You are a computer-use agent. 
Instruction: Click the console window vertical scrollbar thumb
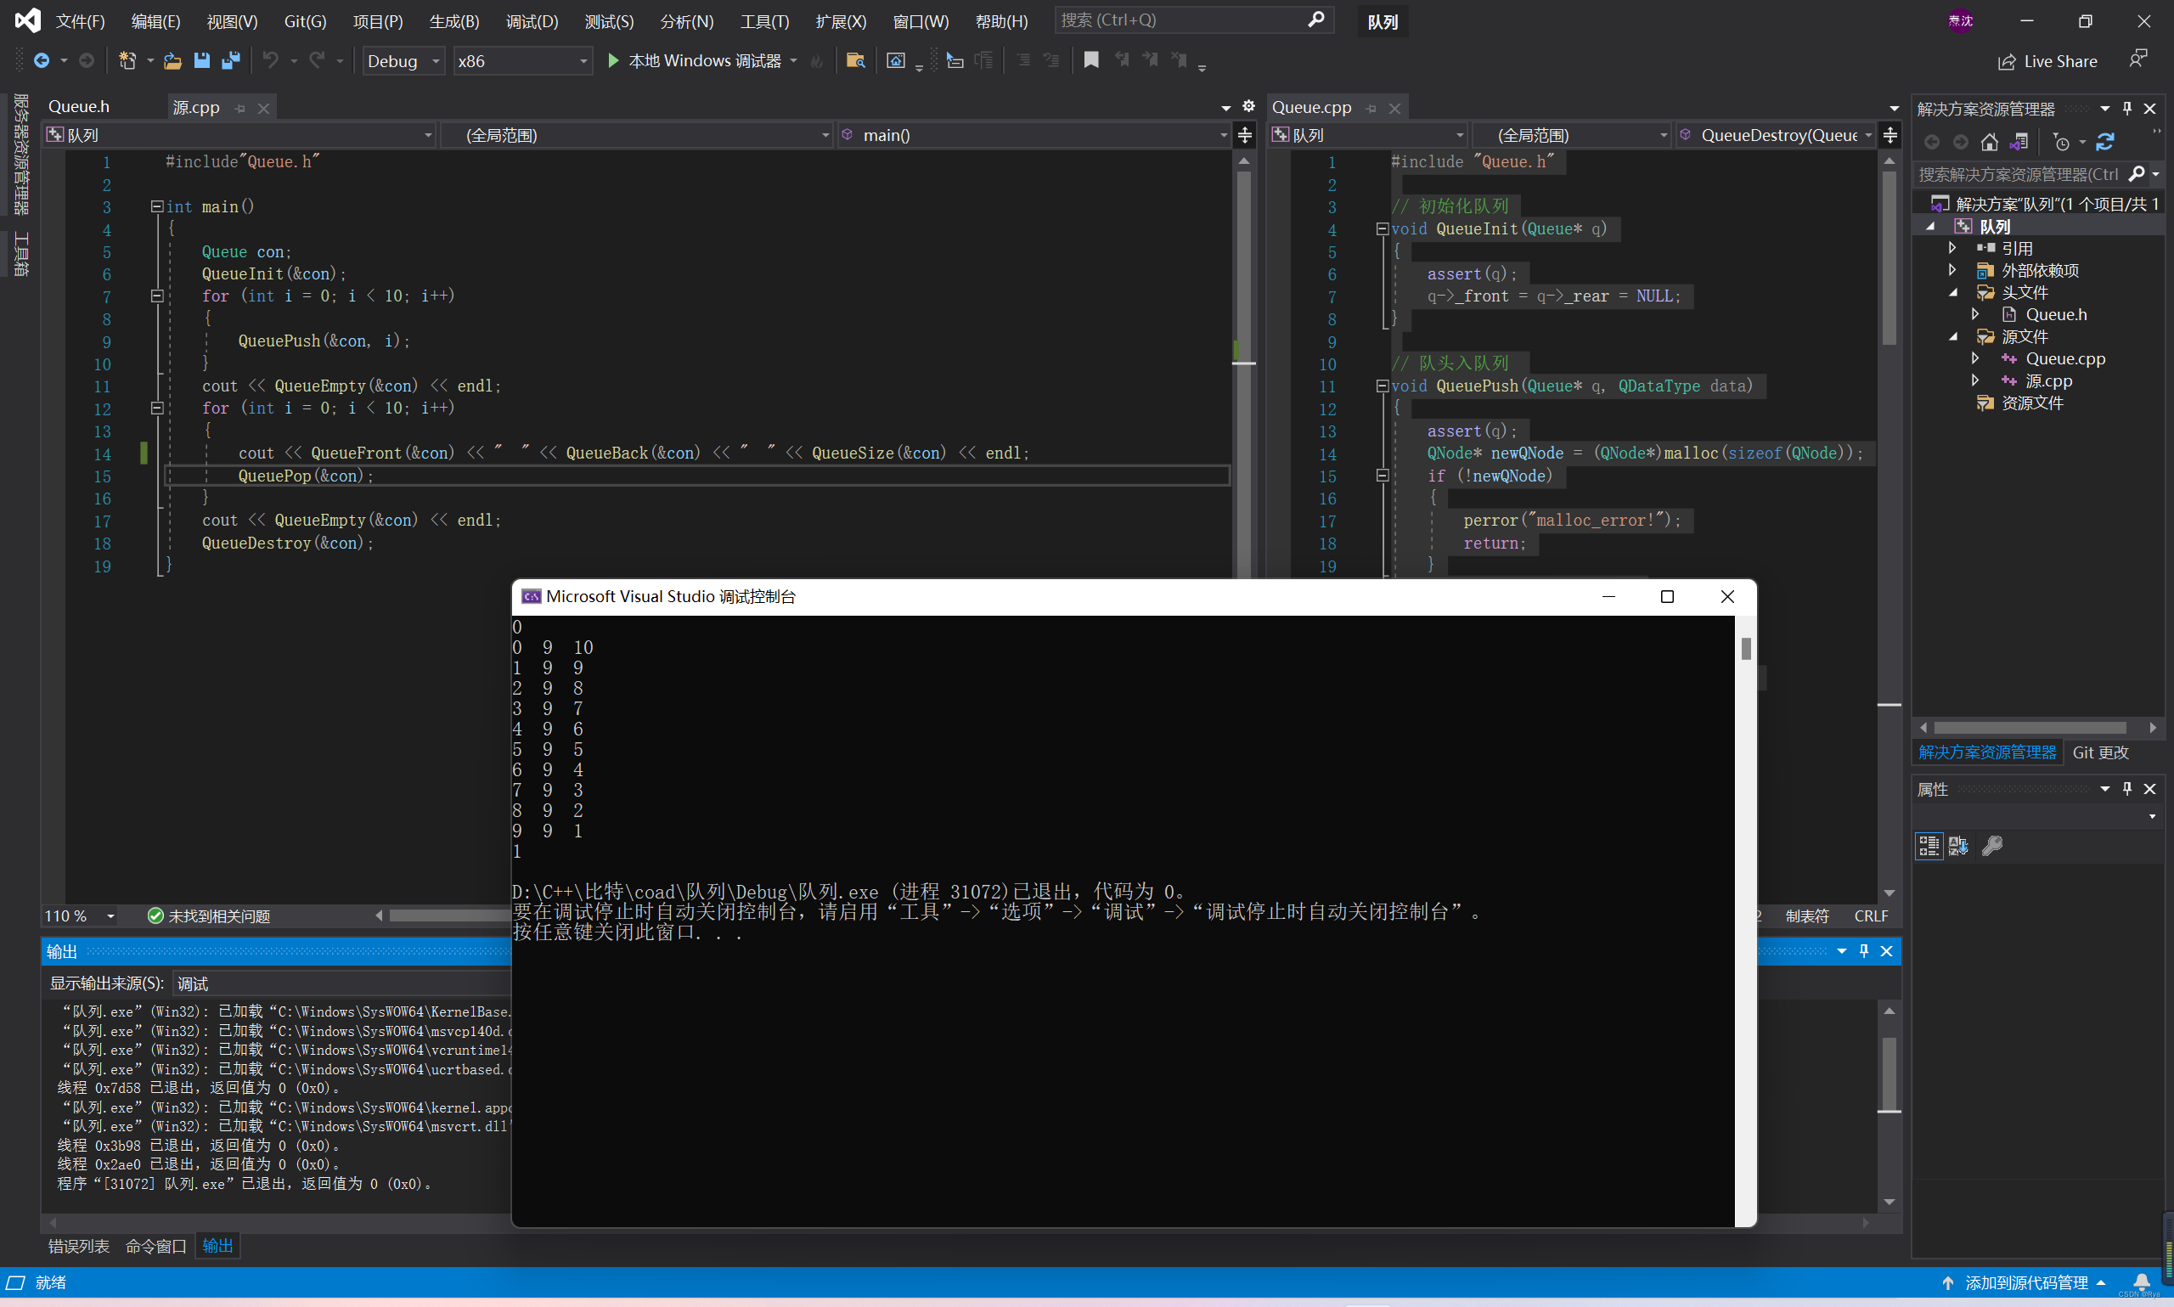pos(1745,648)
